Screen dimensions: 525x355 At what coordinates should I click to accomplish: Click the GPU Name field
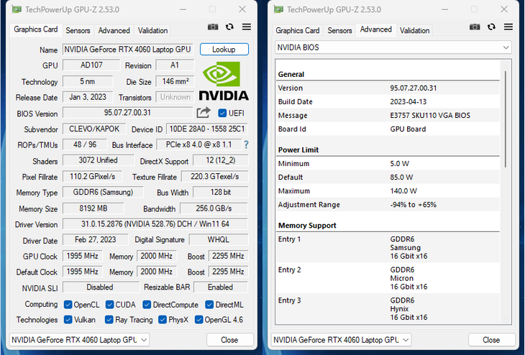pos(127,50)
